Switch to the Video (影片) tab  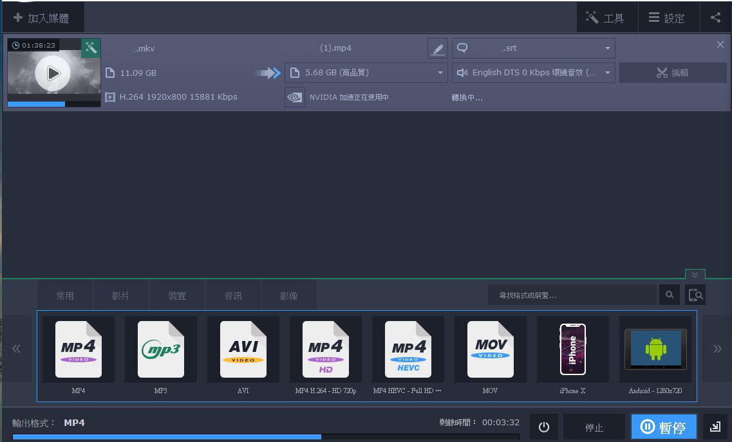pos(120,295)
